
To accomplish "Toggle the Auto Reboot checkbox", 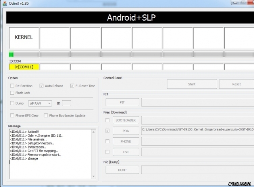I will [41, 86].
